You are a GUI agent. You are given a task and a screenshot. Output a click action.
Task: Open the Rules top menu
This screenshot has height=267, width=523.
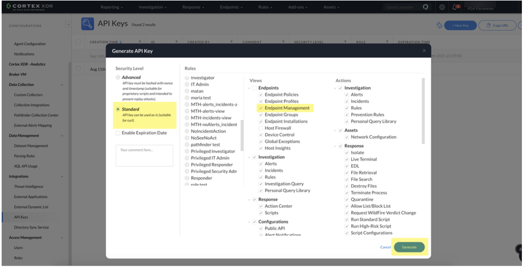coord(265,7)
